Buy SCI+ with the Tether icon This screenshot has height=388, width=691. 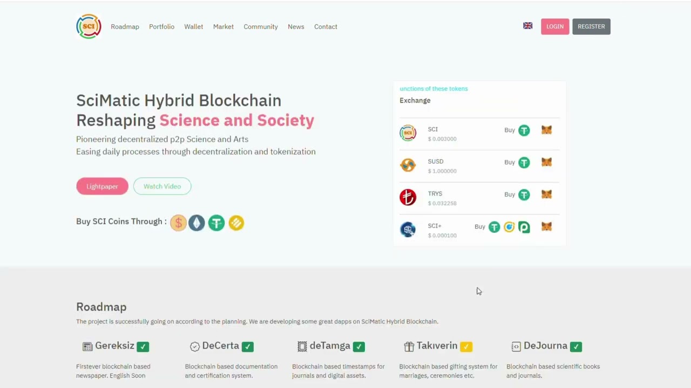coord(494,227)
